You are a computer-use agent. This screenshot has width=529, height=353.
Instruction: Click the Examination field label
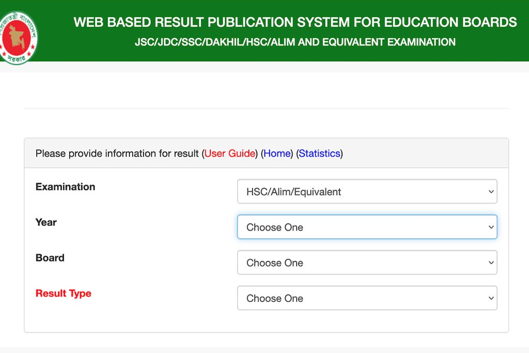65,187
